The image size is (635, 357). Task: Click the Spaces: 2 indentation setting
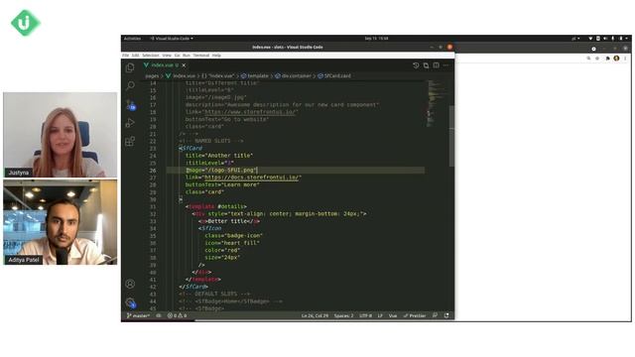point(343,315)
